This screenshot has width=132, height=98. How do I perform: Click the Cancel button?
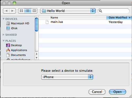pyautogui.click(x=97, y=92)
